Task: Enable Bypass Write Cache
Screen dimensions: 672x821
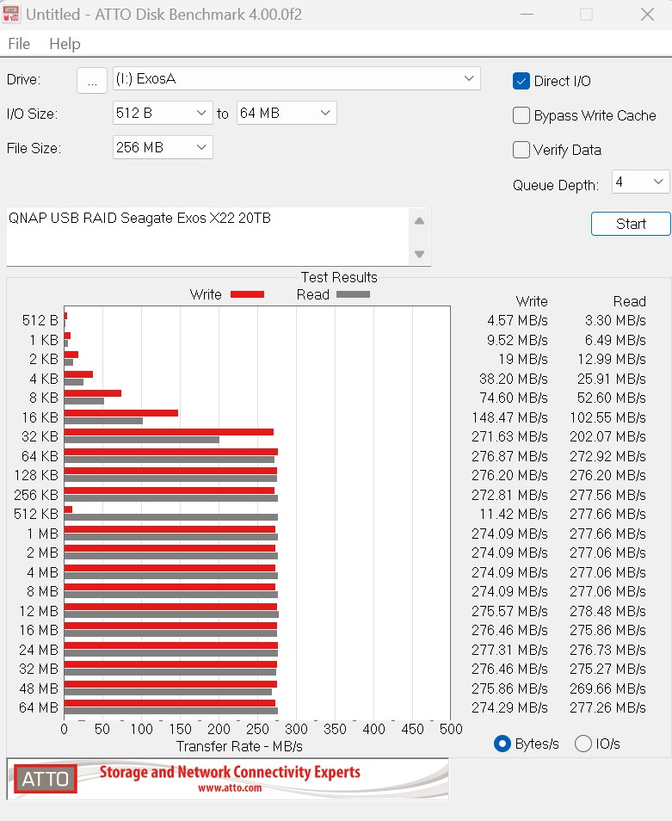Action: (x=521, y=115)
